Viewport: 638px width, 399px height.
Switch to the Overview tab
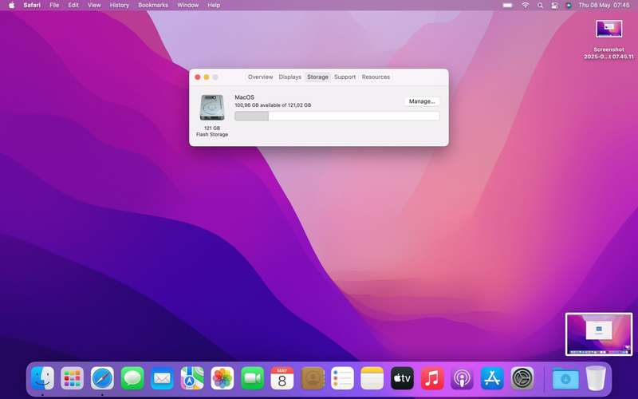point(260,77)
